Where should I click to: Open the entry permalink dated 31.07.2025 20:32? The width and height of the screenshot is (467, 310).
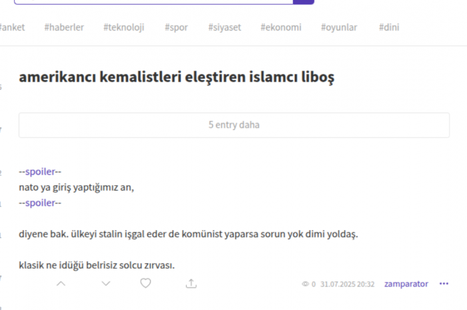(x=347, y=284)
